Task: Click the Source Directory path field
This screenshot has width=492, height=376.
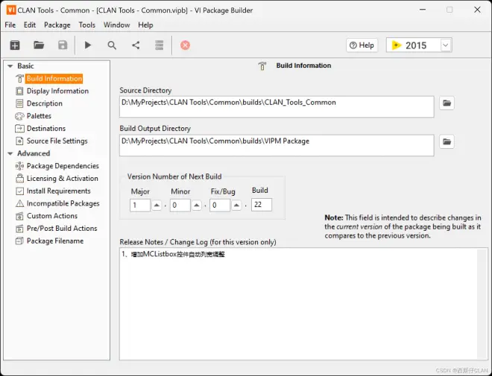Action: (x=277, y=107)
